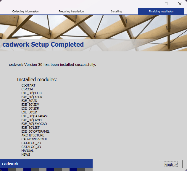The width and height of the screenshot is (187, 171).
Task: Click the NEWS module entry
Action: pyautogui.click(x=26, y=154)
